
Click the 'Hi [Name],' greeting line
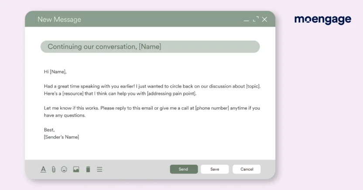(x=55, y=72)
